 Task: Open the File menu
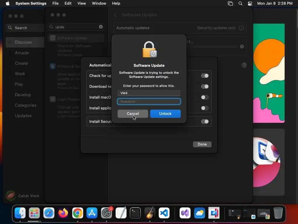tap(56, 3)
